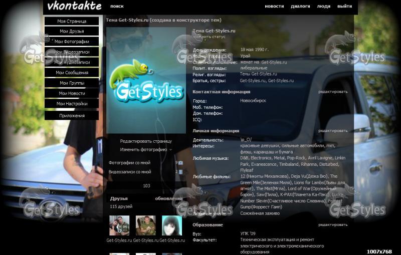The width and height of the screenshot is (401, 255).
Task: Select новости in the top navigation
Action: pos(274,7)
